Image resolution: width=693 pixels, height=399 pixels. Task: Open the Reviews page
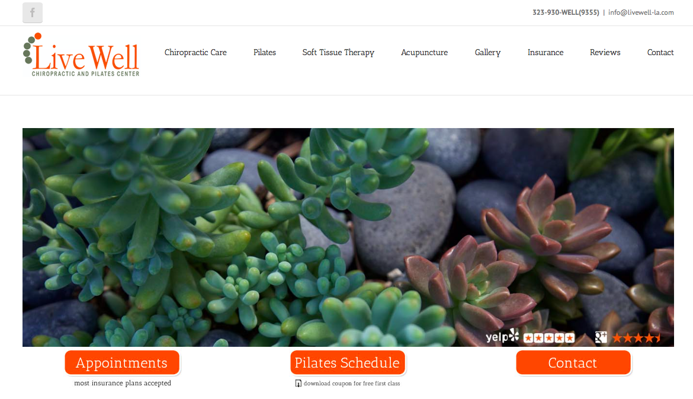pyautogui.click(x=605, y=52)
